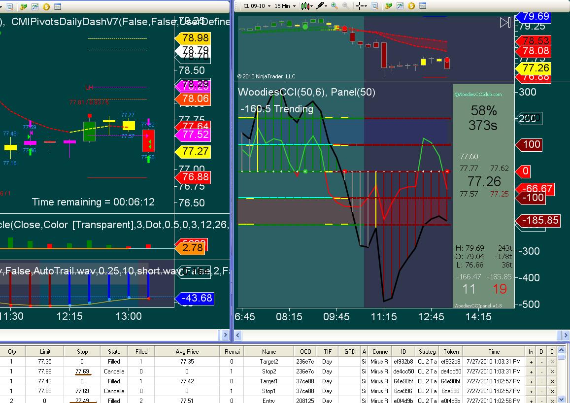The image size is (570, 403).
Task: Open dropdown arrow at left chart toolbar start
Action: (x=1, y=6)
